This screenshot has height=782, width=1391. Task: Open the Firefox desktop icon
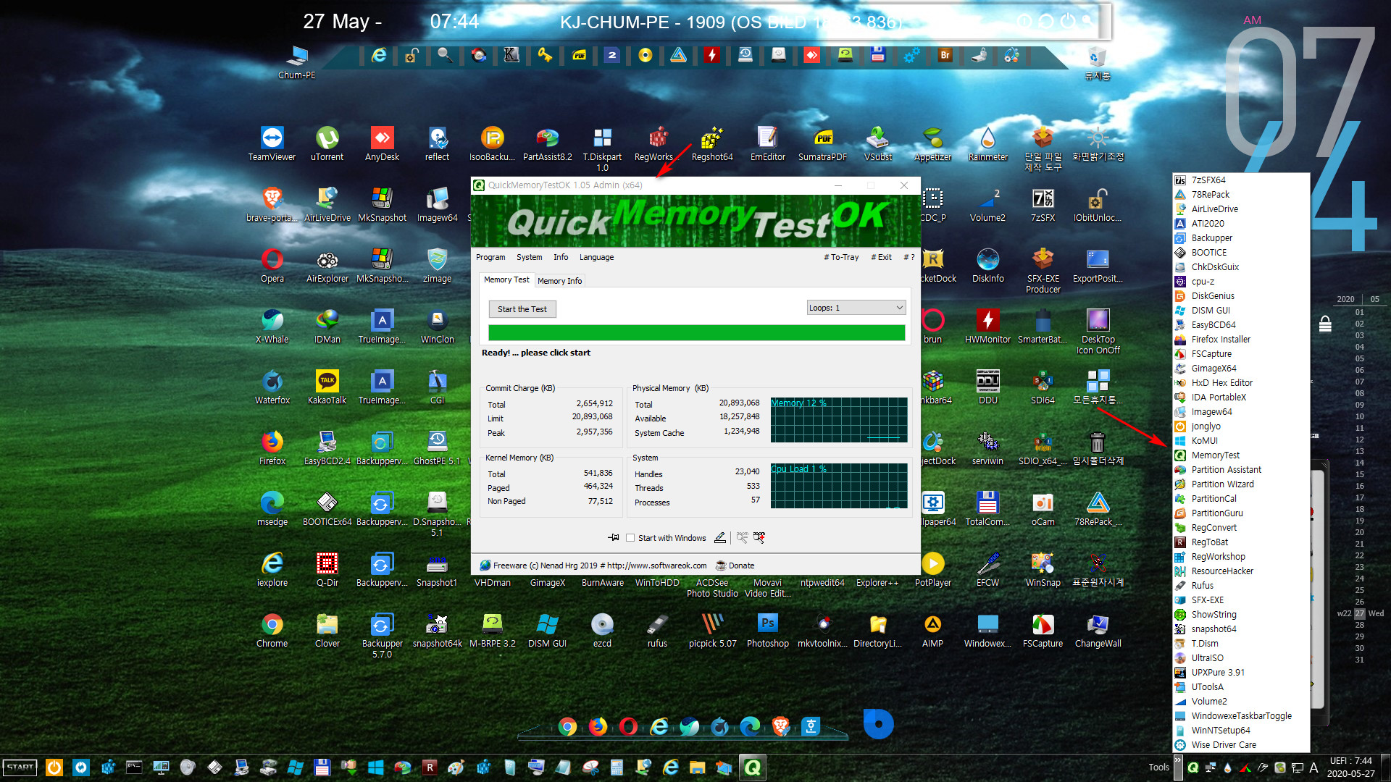click(272, 447)
